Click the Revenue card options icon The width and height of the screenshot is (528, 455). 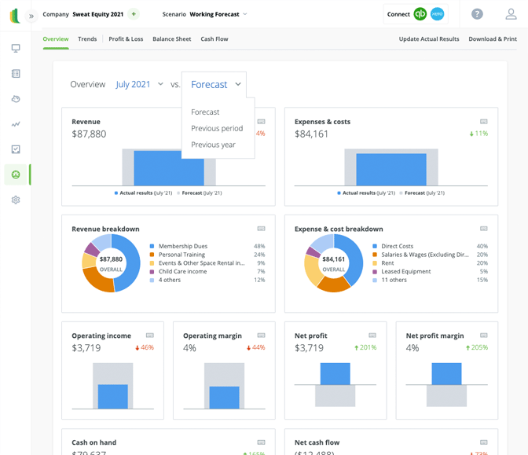(261, 122)
